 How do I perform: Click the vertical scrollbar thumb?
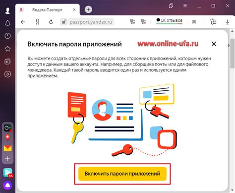(x=233, y=53)
